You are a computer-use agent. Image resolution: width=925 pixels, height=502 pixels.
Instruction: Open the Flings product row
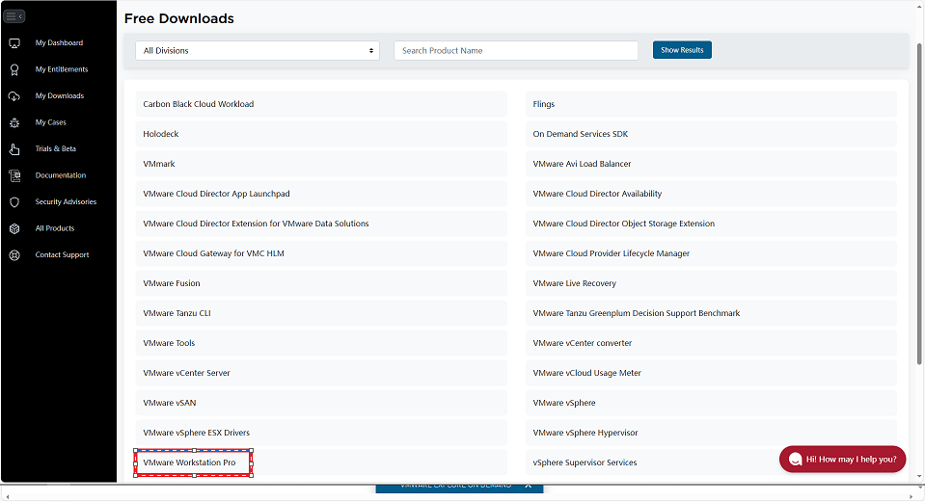coord(711,104)
